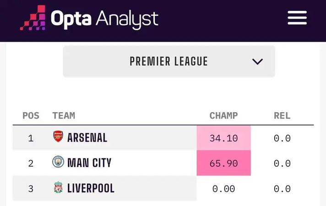326x206 pixels.
Task: Click Man City's 65.90 pink cell
Action: (224, 163)
